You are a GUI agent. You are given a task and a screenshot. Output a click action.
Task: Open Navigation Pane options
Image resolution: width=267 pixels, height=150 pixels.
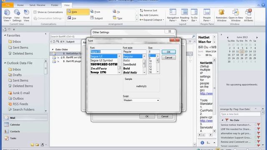(x=173, y=15)
